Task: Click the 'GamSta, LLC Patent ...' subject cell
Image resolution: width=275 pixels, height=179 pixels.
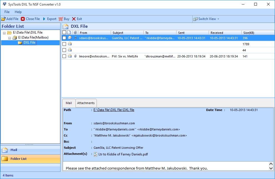Action: coord(127,38)
